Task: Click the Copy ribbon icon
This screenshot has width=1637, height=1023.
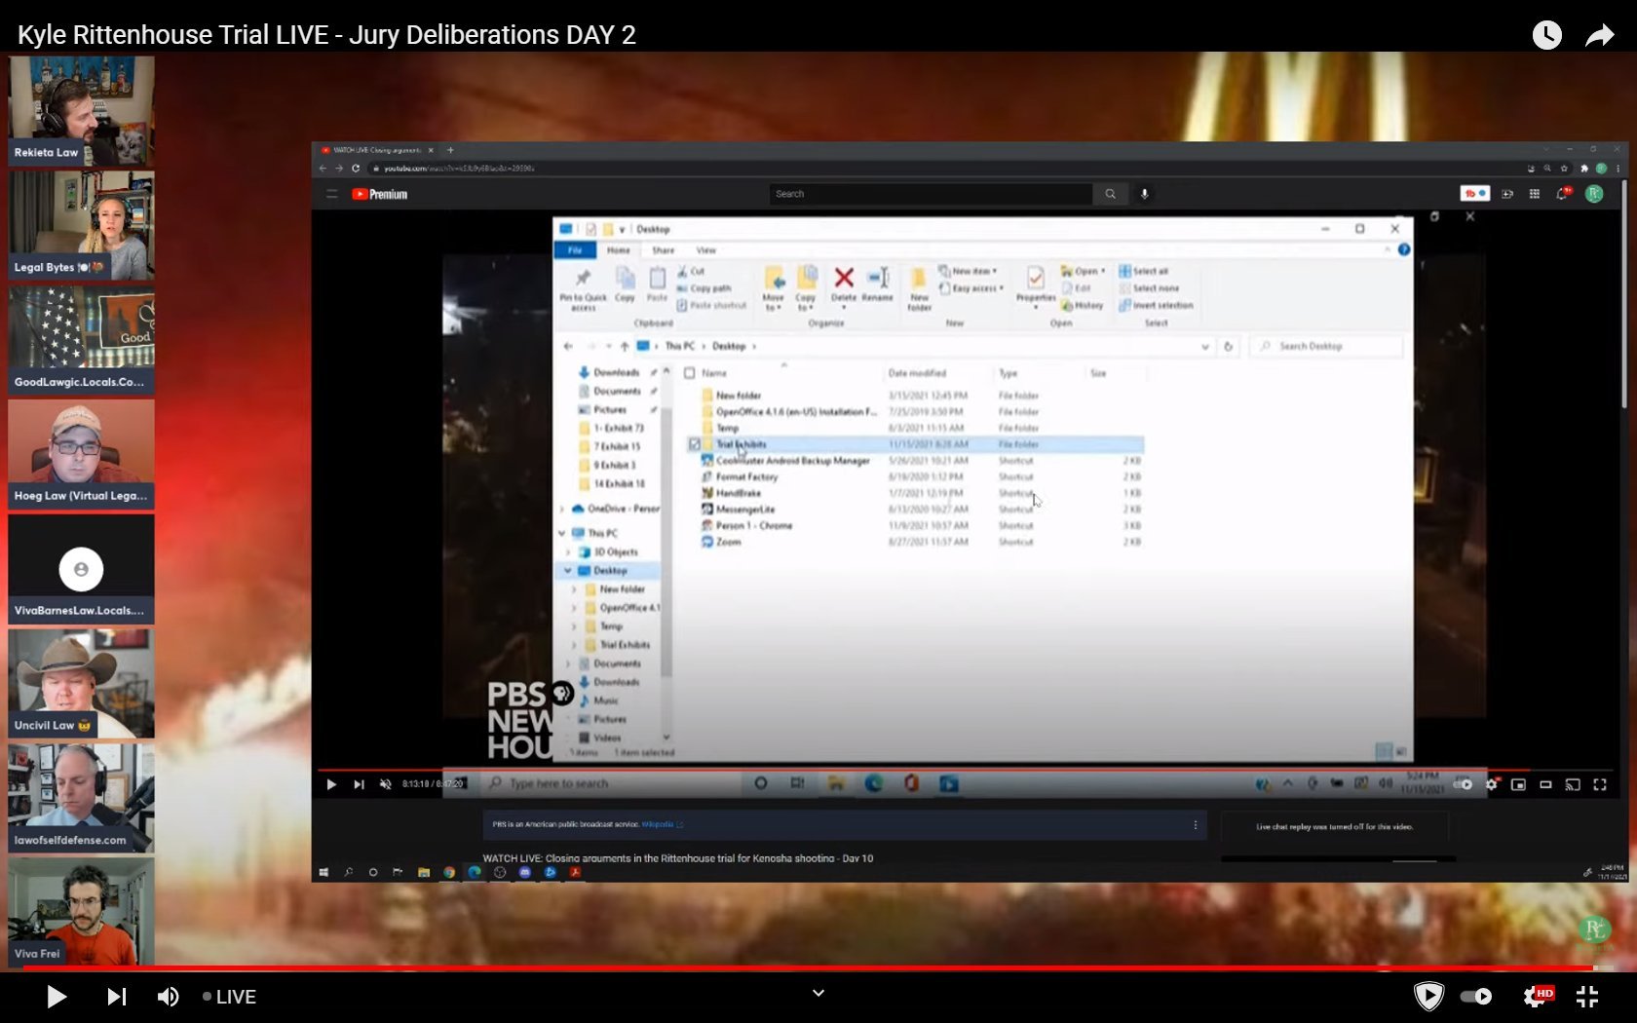Action: [x=625, y=285]
